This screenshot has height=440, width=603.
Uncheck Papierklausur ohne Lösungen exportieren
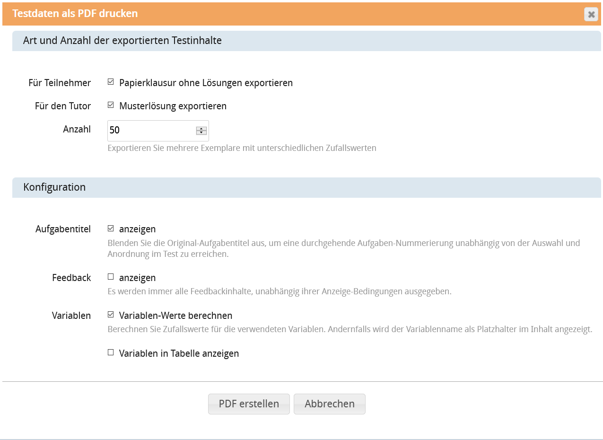(x=111, y=82)
